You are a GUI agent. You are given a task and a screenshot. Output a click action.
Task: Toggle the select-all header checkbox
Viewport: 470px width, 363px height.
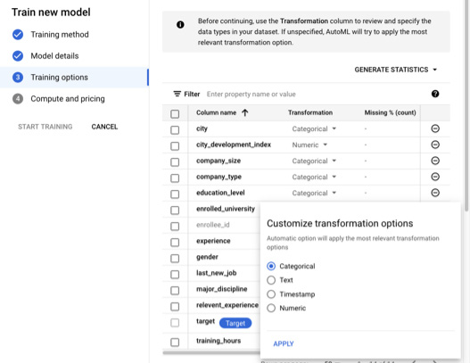[x=175, y=114]
